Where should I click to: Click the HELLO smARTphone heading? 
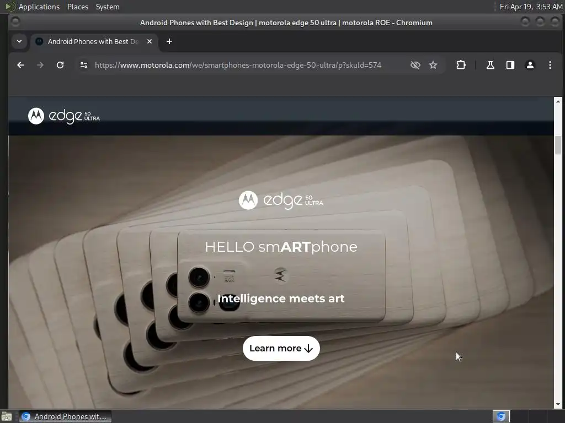point(281,247)
